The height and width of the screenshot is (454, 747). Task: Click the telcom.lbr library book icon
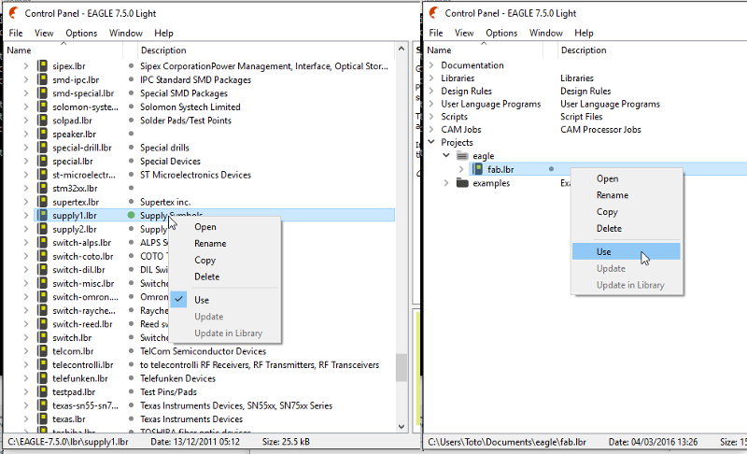click(x=42, y=351)
